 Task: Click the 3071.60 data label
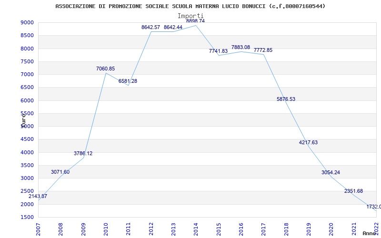(60, 172)
